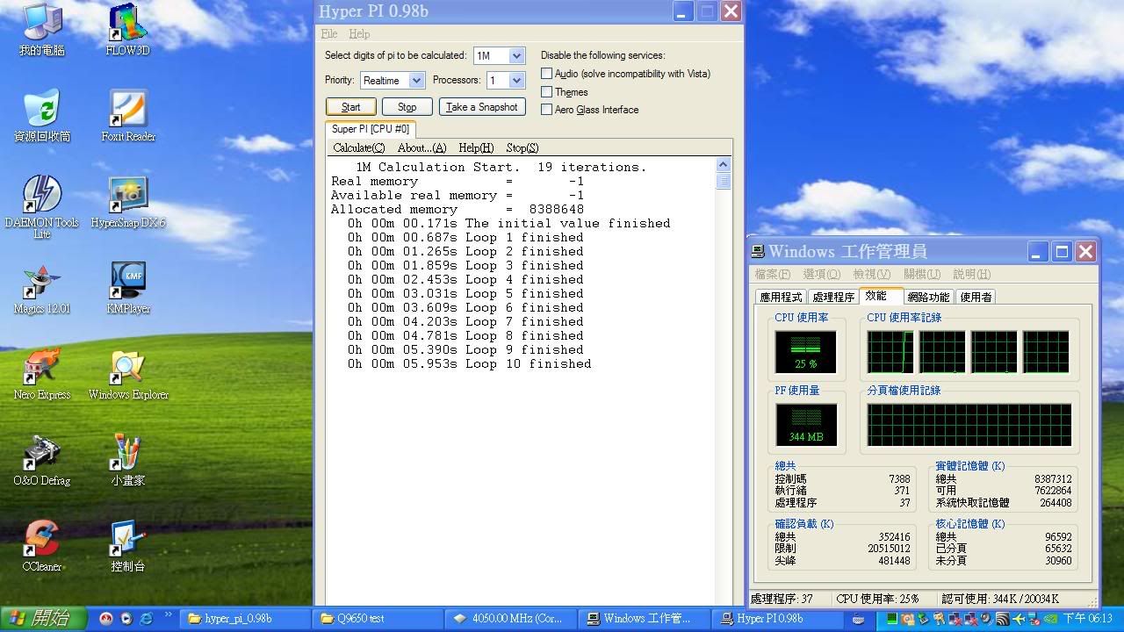Screen dimensions: 1124x632
Task: Select the HyperSnap DX 6 icon
Action: click(x=128, y=201)
